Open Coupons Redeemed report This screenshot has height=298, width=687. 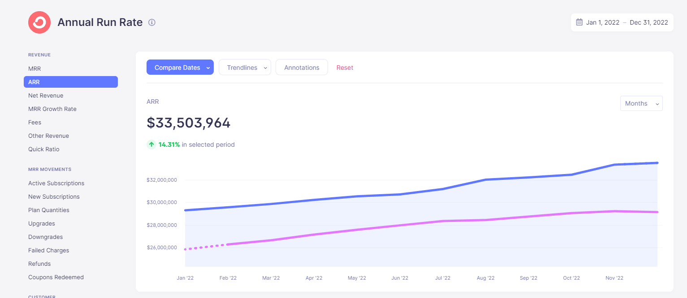[56, 277]
